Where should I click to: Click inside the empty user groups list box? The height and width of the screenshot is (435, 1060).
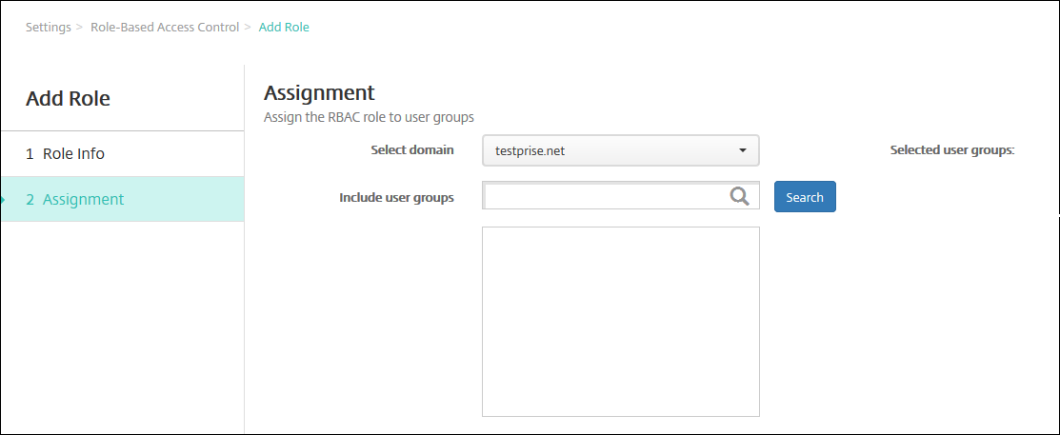pos(620,321)
